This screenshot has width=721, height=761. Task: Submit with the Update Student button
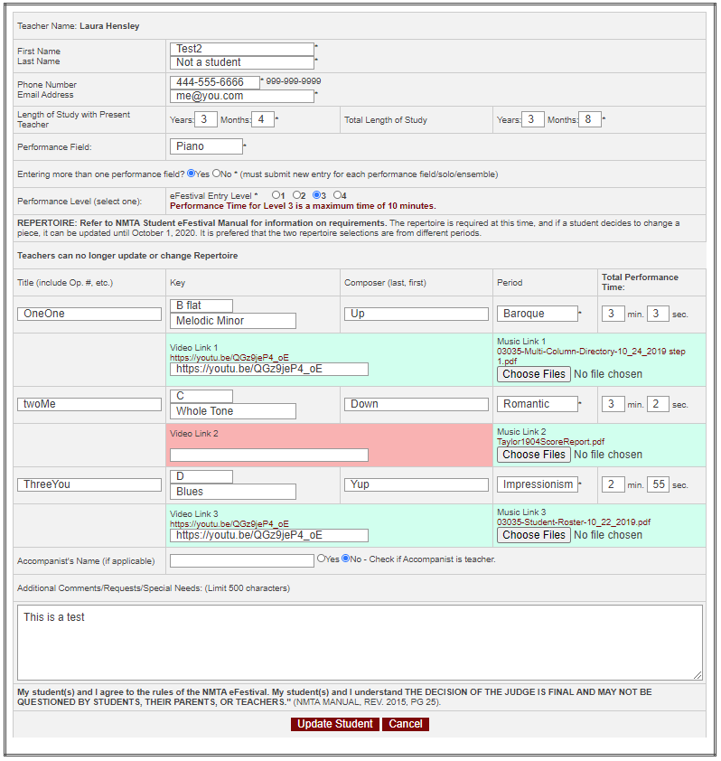tap(335, 724)
